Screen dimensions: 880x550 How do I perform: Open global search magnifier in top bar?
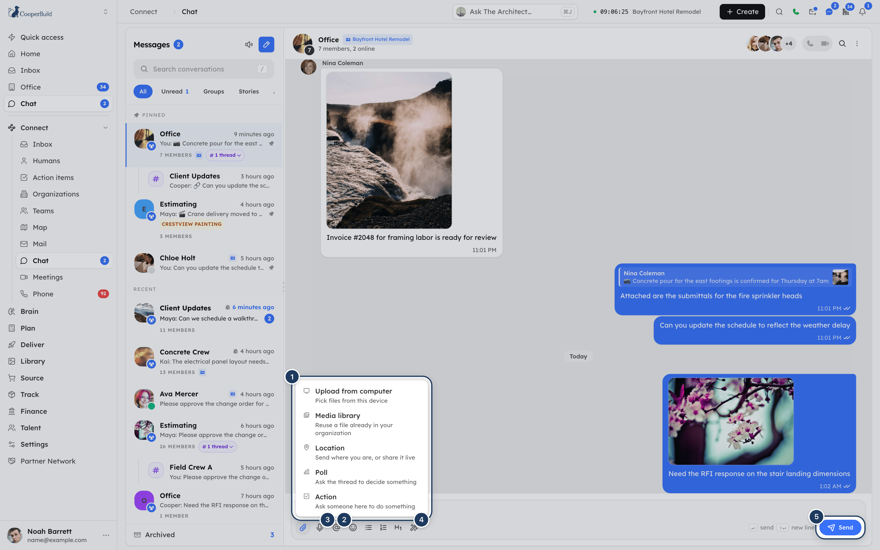tap(779, 12)
